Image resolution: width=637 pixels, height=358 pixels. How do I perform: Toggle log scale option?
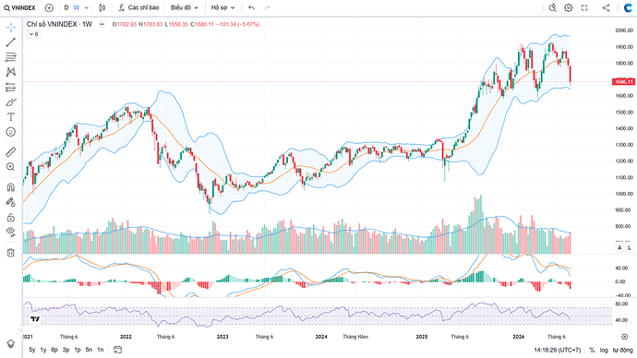(604, 350)
